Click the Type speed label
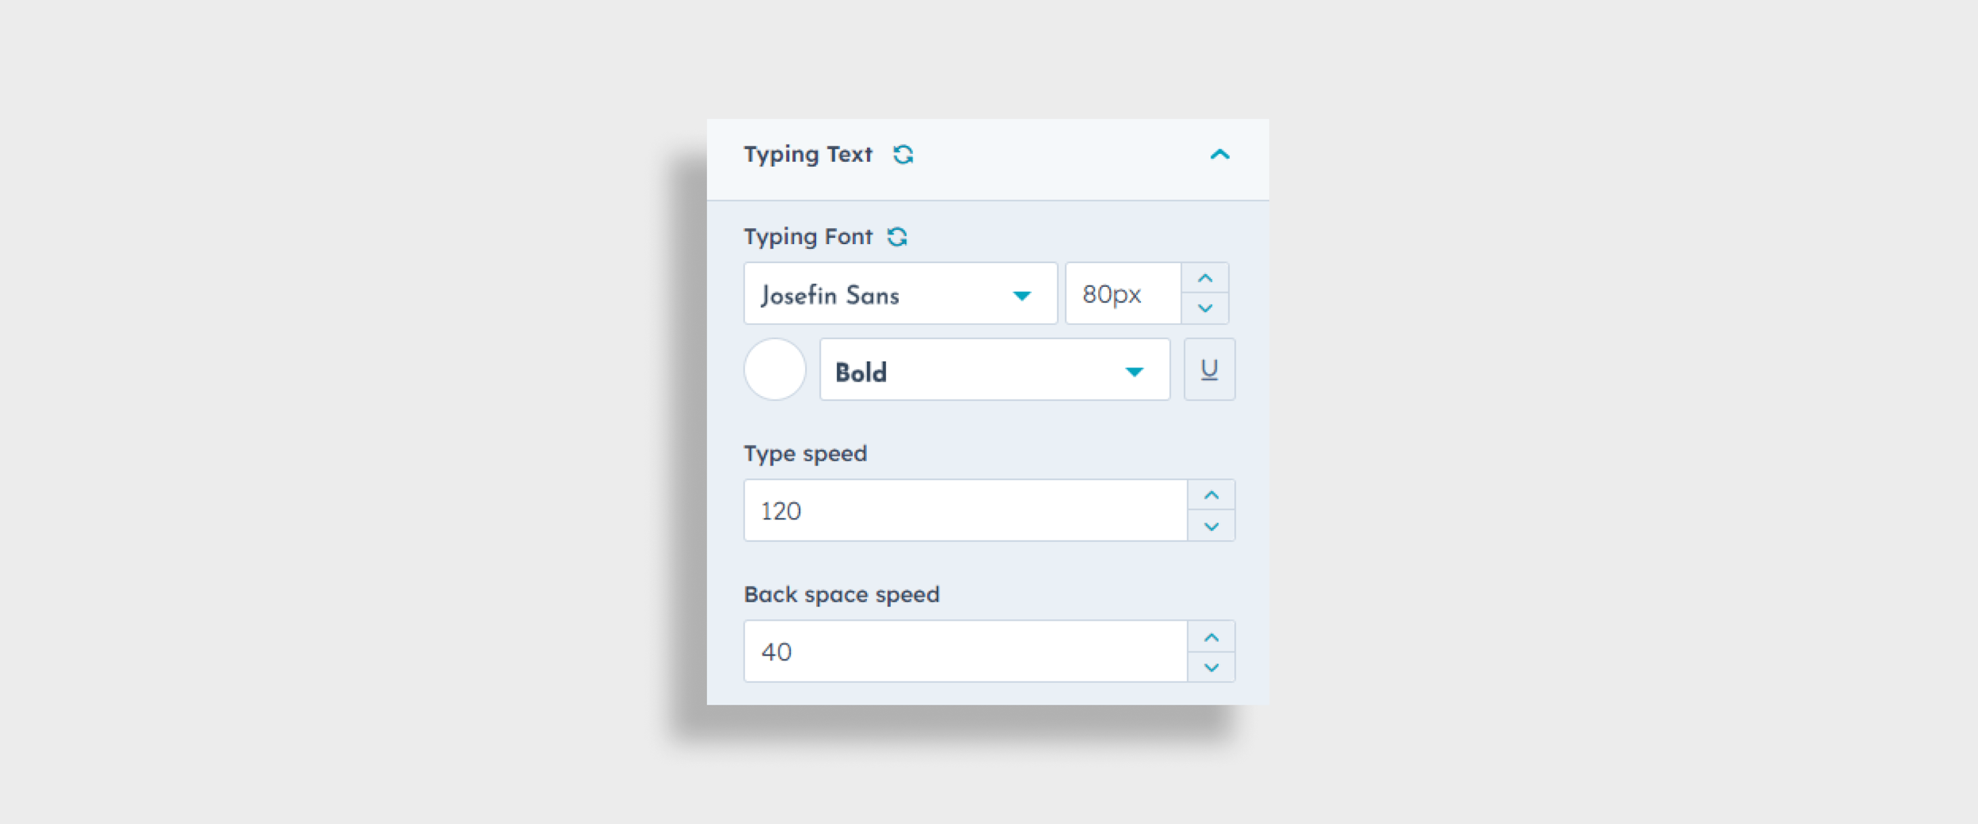 pyautogui.click(x=804, y=453)
